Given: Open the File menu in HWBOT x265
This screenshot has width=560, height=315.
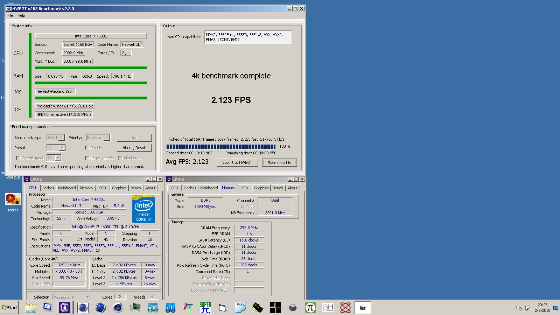Looking at the screenshot, I should click(x=10, y=15).
